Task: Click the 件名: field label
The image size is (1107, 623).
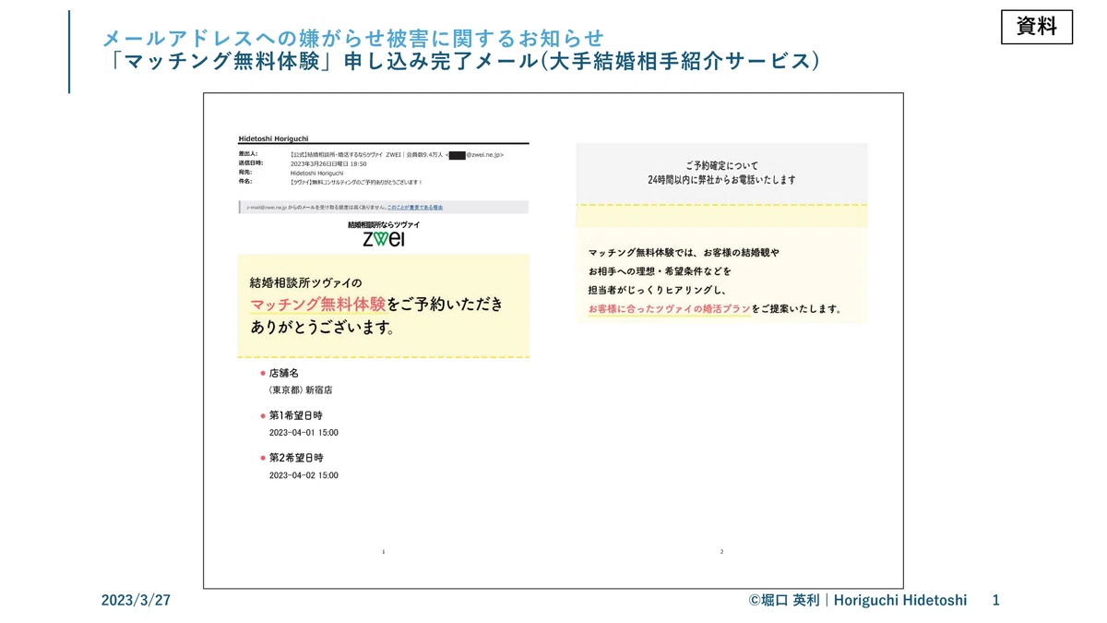Action: pyautogui.click(x=244, y=182)
